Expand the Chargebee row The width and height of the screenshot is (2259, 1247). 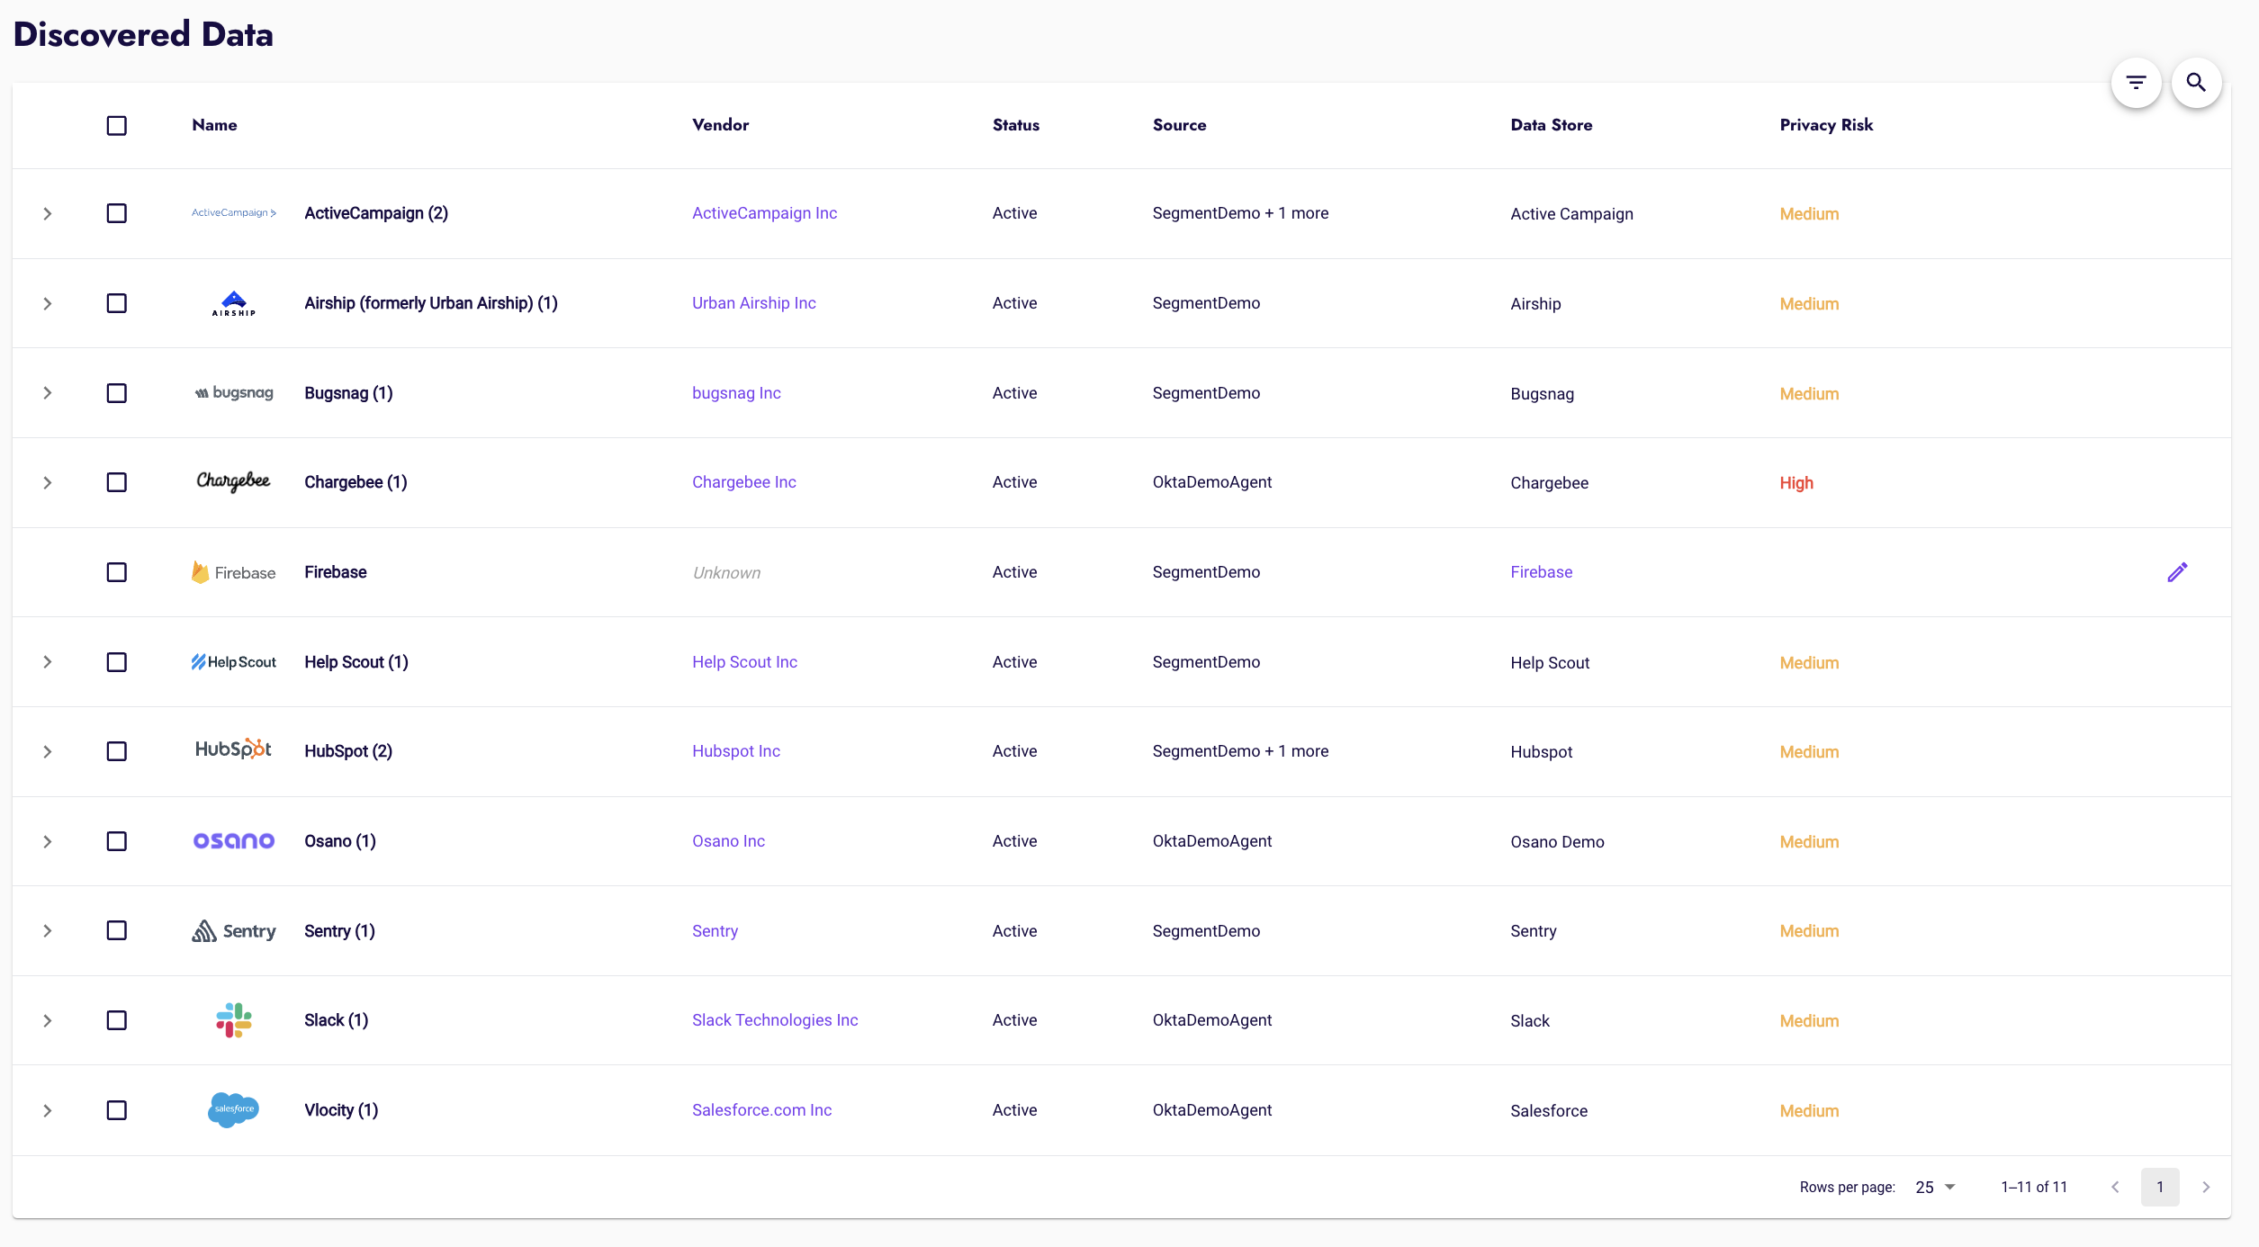[48, 482]
